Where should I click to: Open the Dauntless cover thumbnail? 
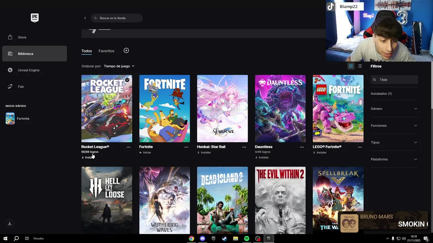point(280,108)
